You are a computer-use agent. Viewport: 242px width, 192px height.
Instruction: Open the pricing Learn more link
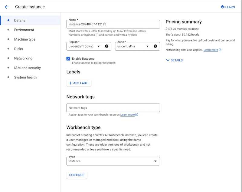211,50
